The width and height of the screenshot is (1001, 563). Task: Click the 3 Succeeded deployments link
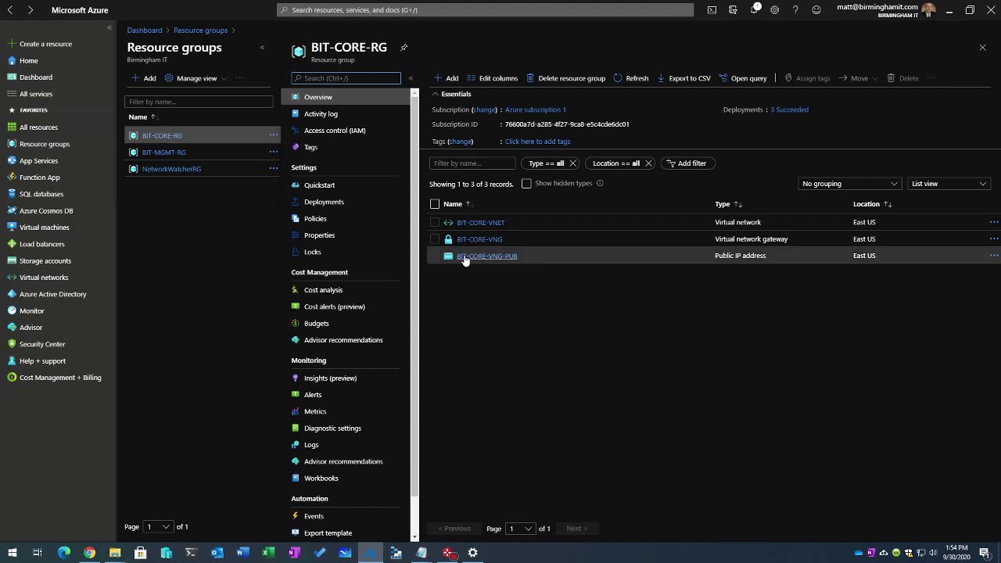pyautogui.click(x=789, y=109)
